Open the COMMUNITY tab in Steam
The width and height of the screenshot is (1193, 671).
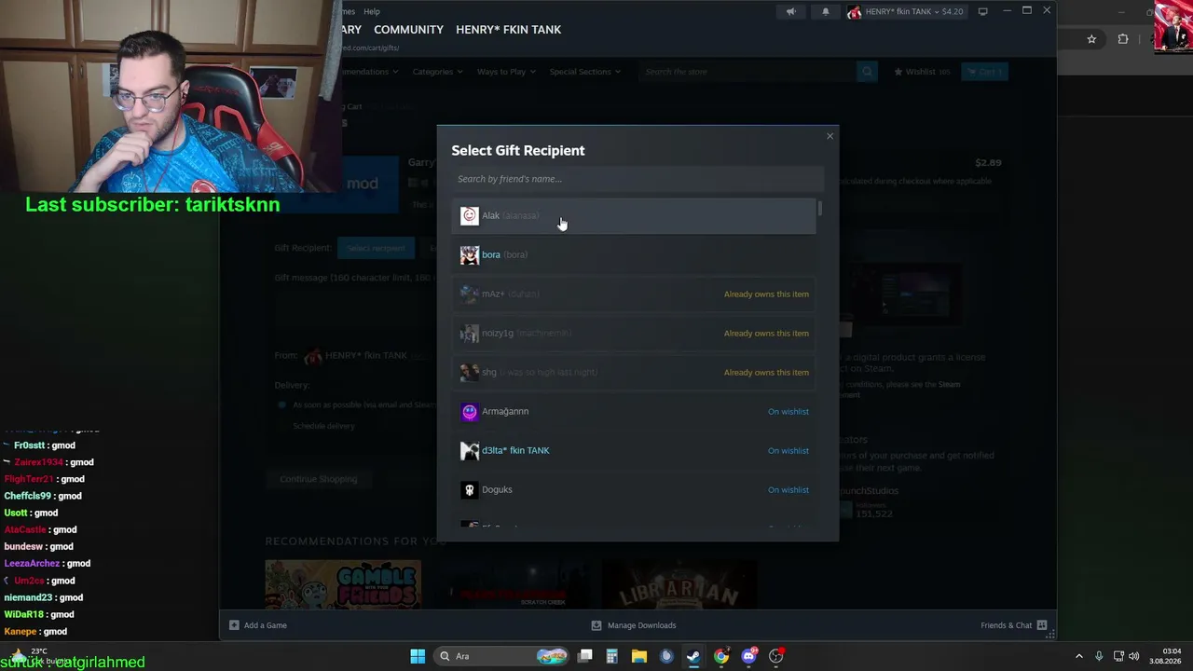coord(408,30)
